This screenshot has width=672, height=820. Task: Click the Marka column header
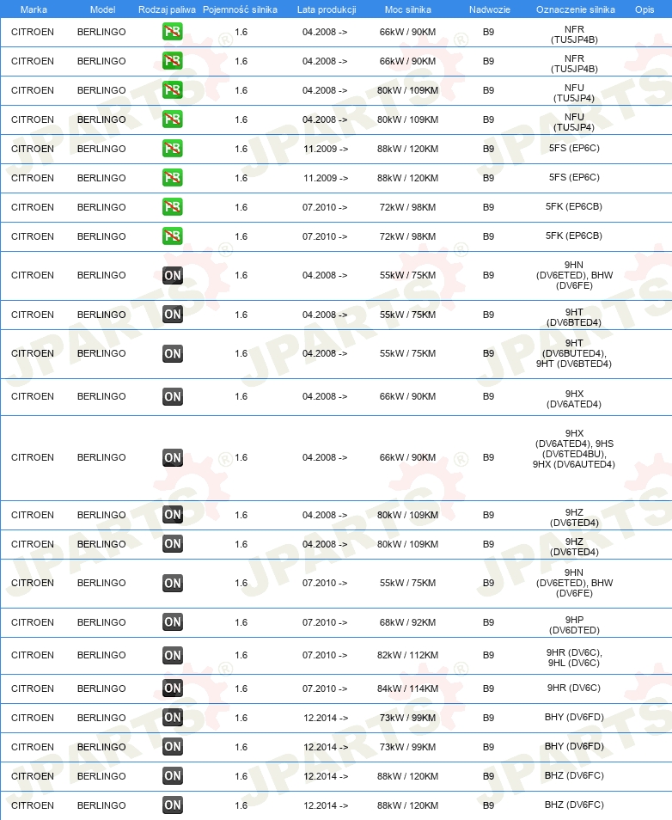click(34, 9)
